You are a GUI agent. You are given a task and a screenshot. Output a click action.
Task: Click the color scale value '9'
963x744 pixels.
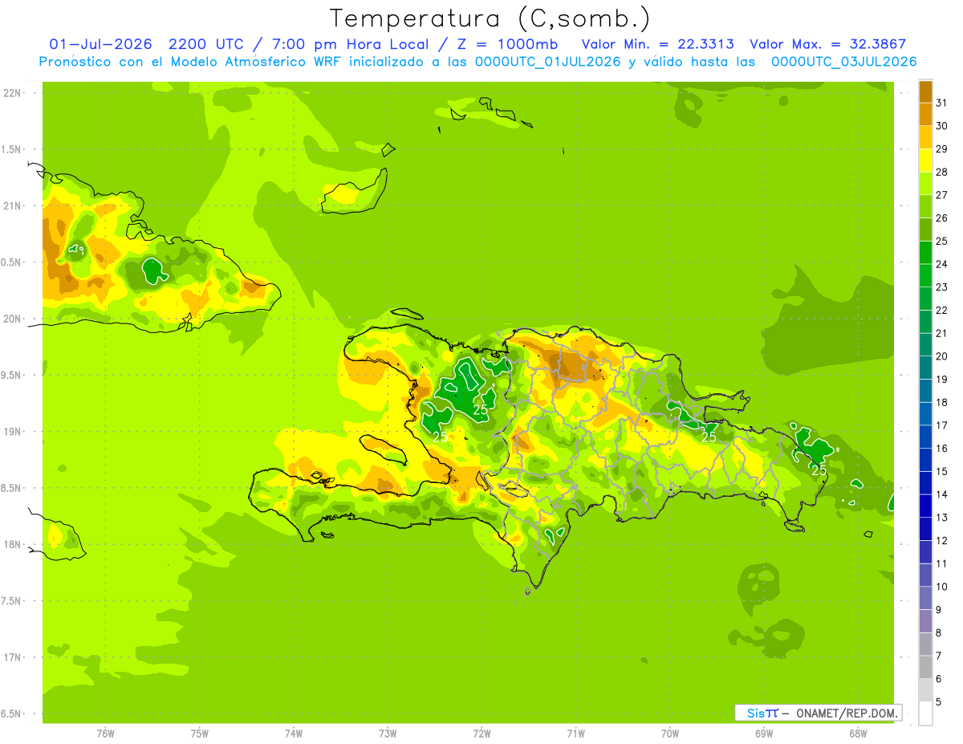939,610
